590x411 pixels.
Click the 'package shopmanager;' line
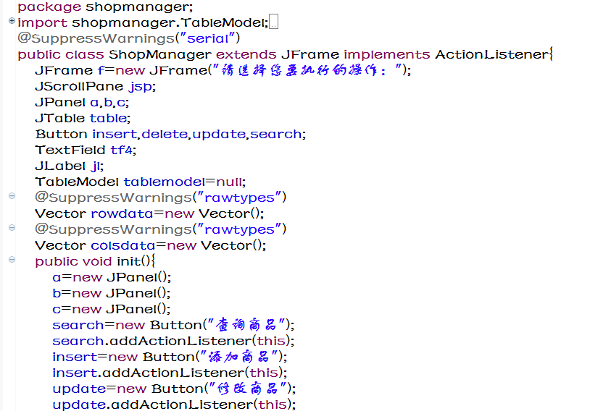[105, 7]
